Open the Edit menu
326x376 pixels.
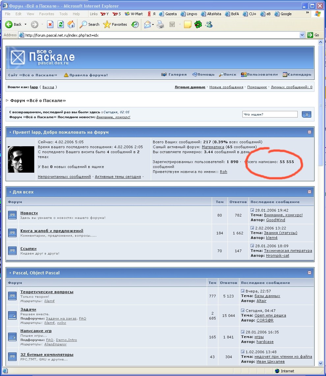[18, 14]
